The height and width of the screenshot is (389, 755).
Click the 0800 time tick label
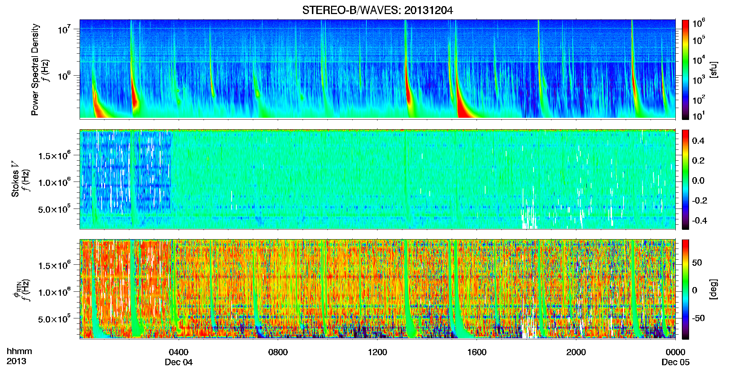point(278,352)
